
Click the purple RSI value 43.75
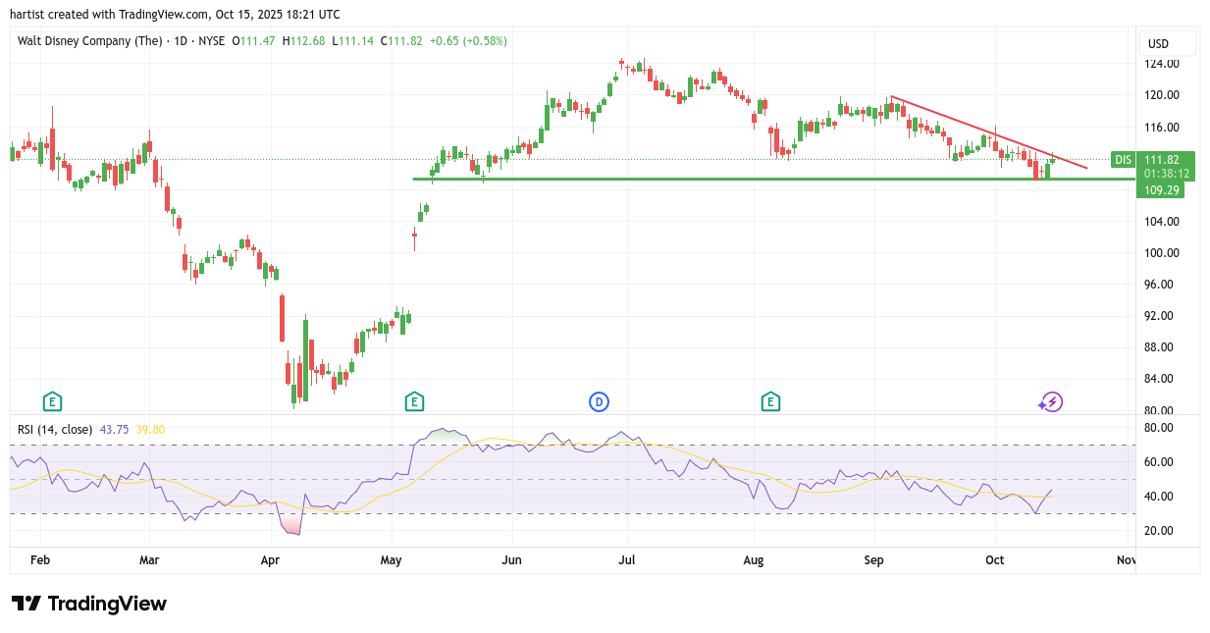pyautogui.click(x=114, y=429)
